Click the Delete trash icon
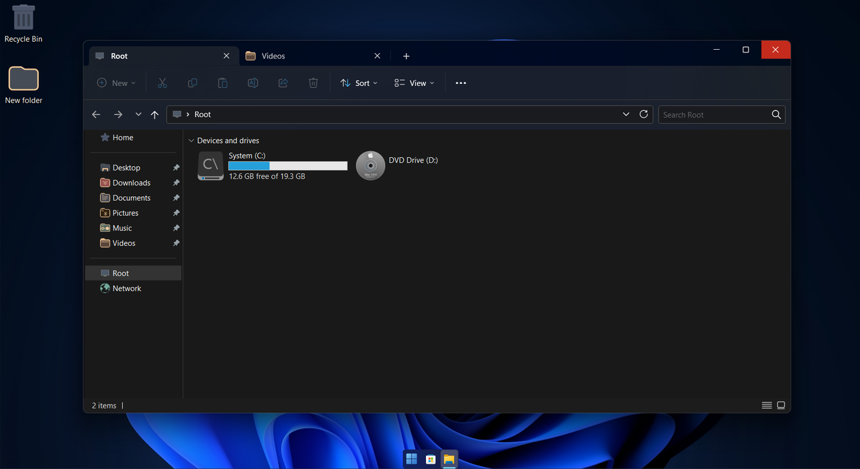Screen dimensions: 860x469 313,83
